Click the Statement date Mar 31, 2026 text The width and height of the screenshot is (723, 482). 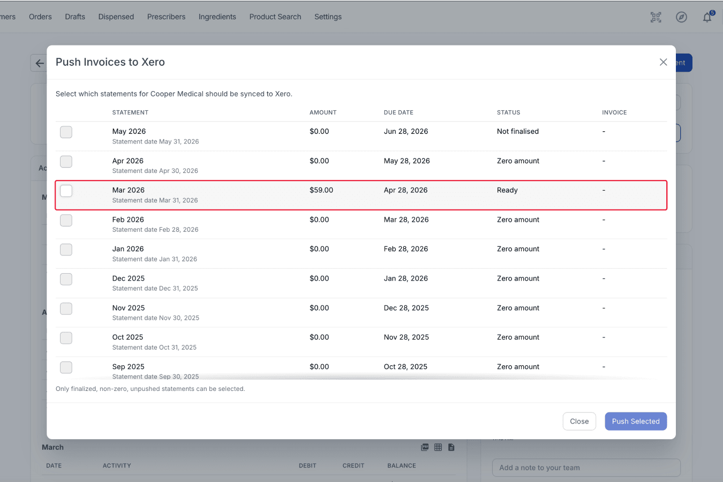(x=155, y=200)
